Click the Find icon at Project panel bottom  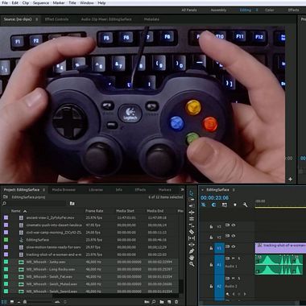click(x=154, y=302)
